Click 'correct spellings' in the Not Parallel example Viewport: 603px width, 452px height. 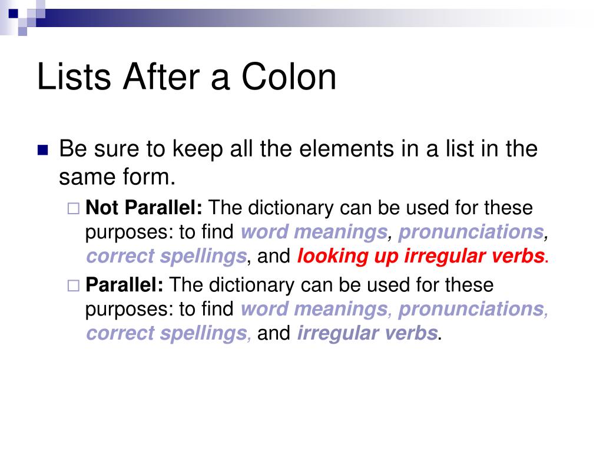tap(166, 256)
